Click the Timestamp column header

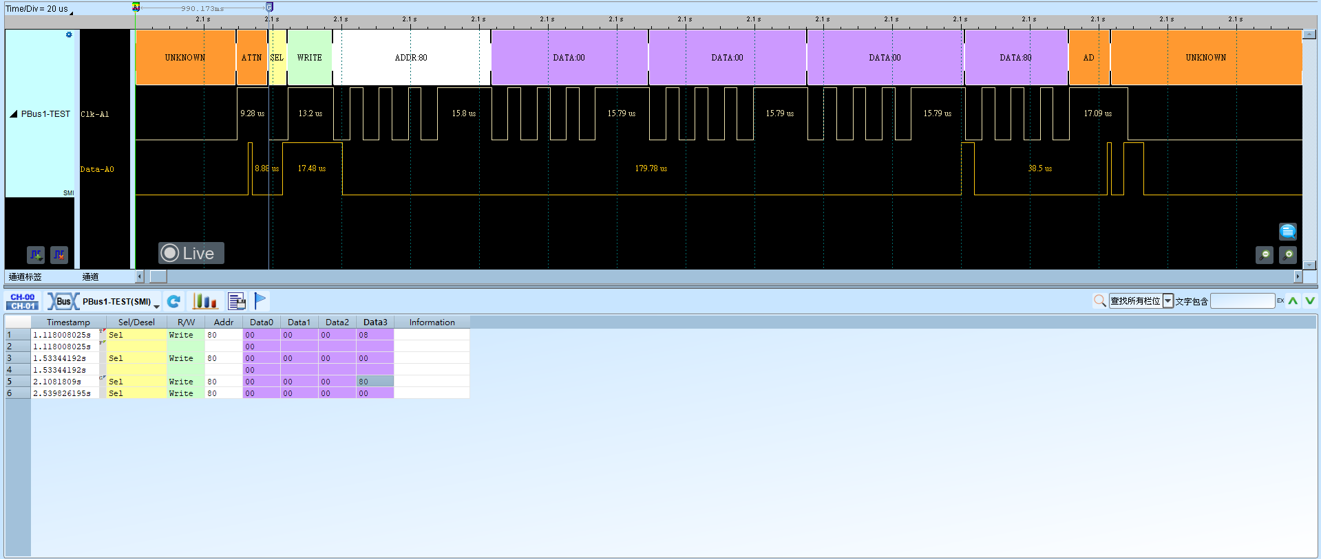coord(68,322)
